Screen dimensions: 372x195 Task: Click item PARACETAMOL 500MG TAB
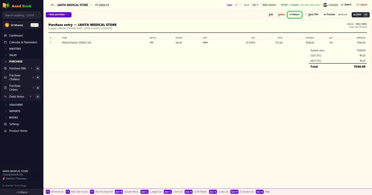click(76, 43)
